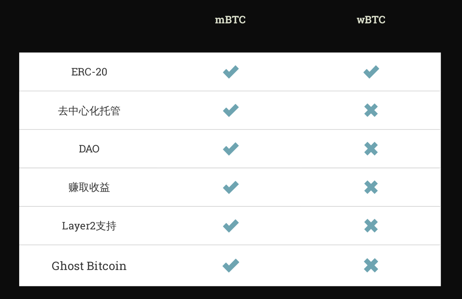The width and height of the screenshot is (462, 299).
Task: Click wBTC cross in 去中心化托管 row
Action: tap(371, 110)
